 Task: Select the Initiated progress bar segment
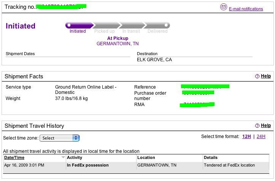coord(79,25)
